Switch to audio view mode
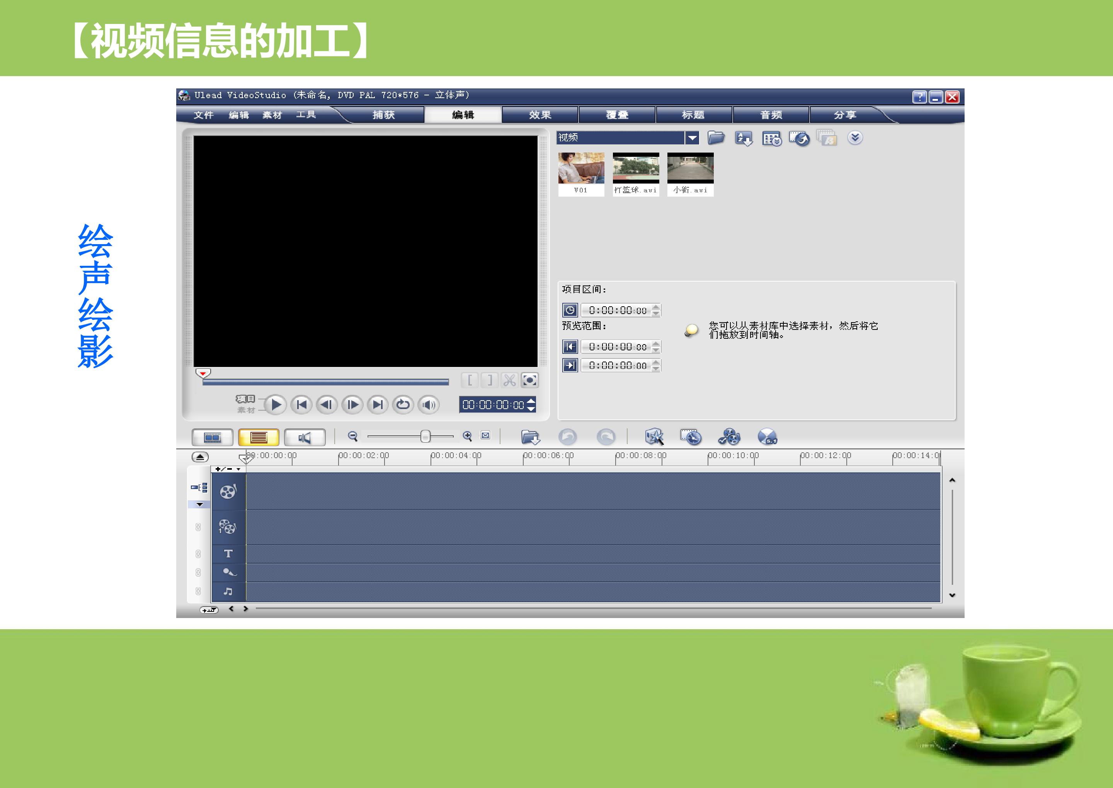This screenshot has height=788, width=1113. [305, 437]
